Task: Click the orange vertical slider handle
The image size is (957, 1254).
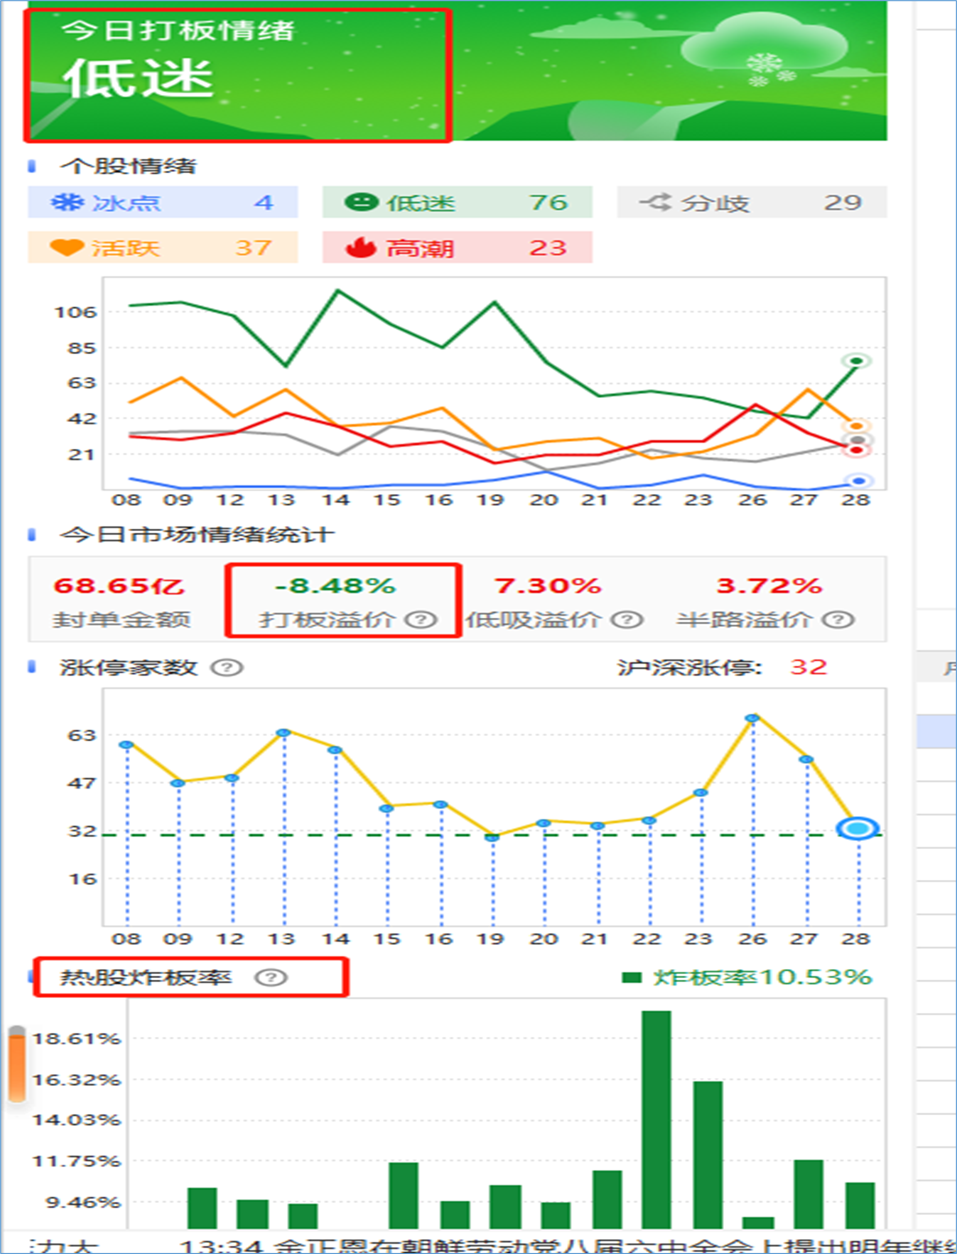Action: pos(17,1064)
